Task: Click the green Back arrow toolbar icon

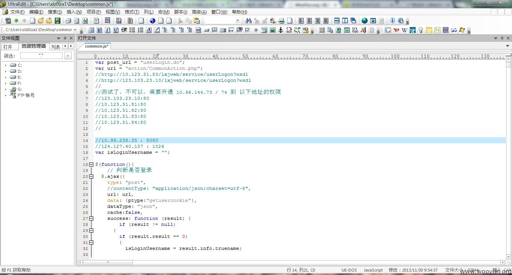Action: point(16,21)
